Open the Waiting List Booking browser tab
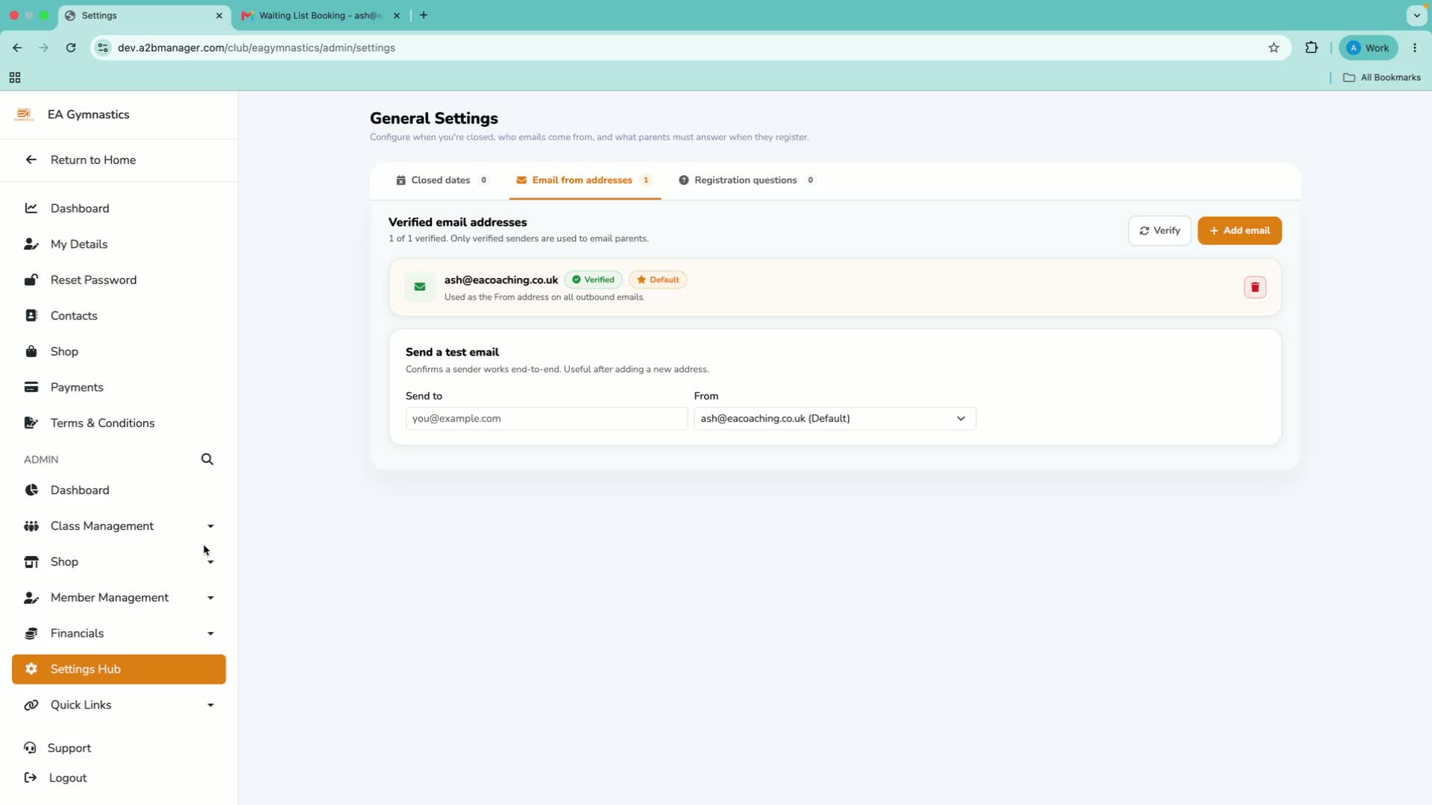 click(321, 16)
